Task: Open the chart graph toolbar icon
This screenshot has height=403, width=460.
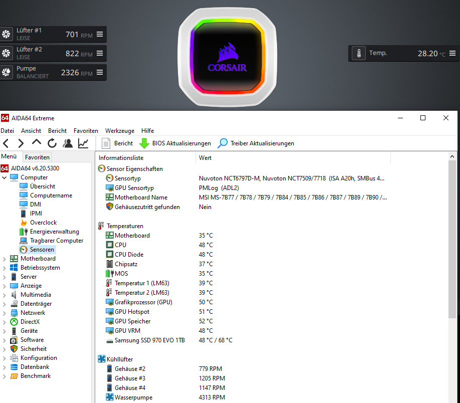Action: (83, 143)
